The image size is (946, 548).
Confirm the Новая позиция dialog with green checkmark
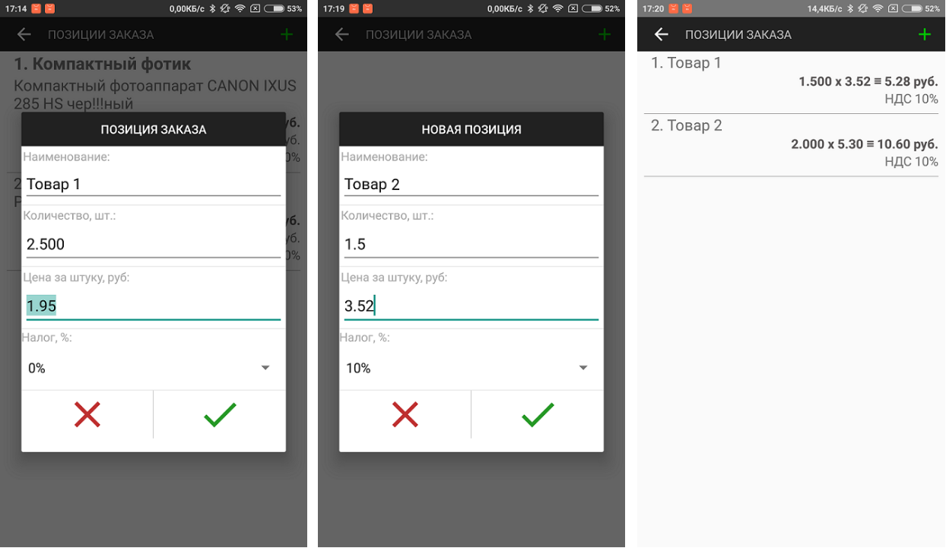click(538, 415)
